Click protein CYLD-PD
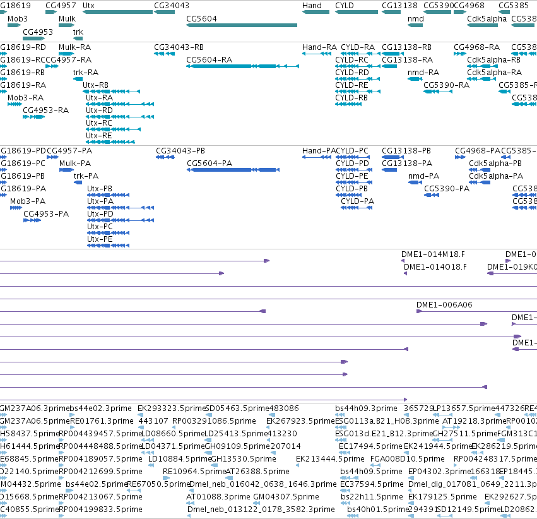Viewport: 537px width, 519px height. 354,170
